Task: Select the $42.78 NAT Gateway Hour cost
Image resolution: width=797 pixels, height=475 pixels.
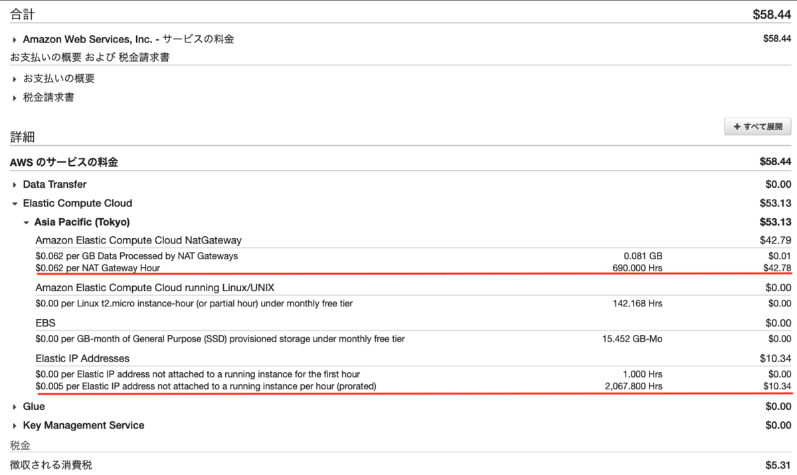Action: [777, 268]
